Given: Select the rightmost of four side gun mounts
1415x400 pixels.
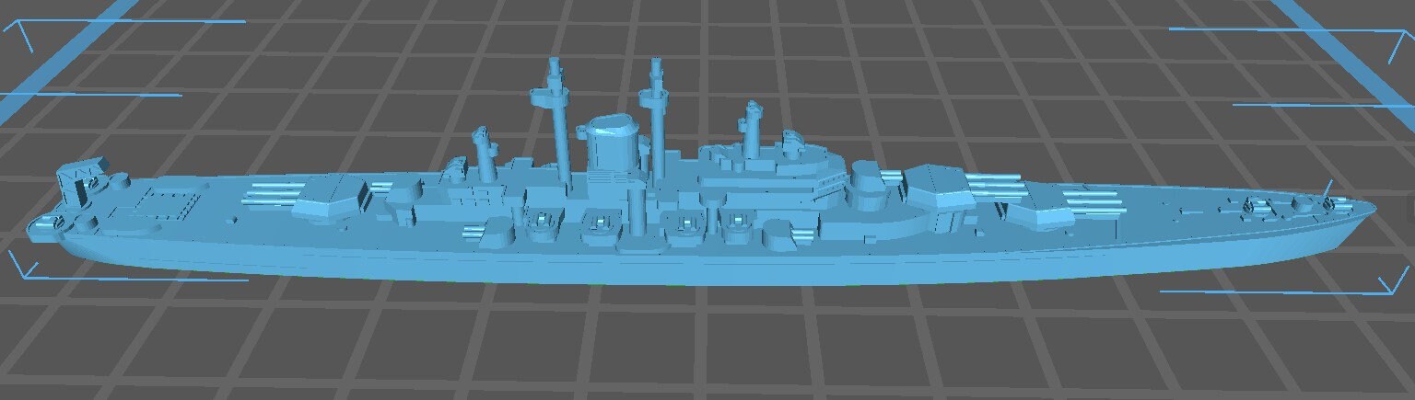Looking at the screenshot, I should pyautogui.click(x=737, y=223).
